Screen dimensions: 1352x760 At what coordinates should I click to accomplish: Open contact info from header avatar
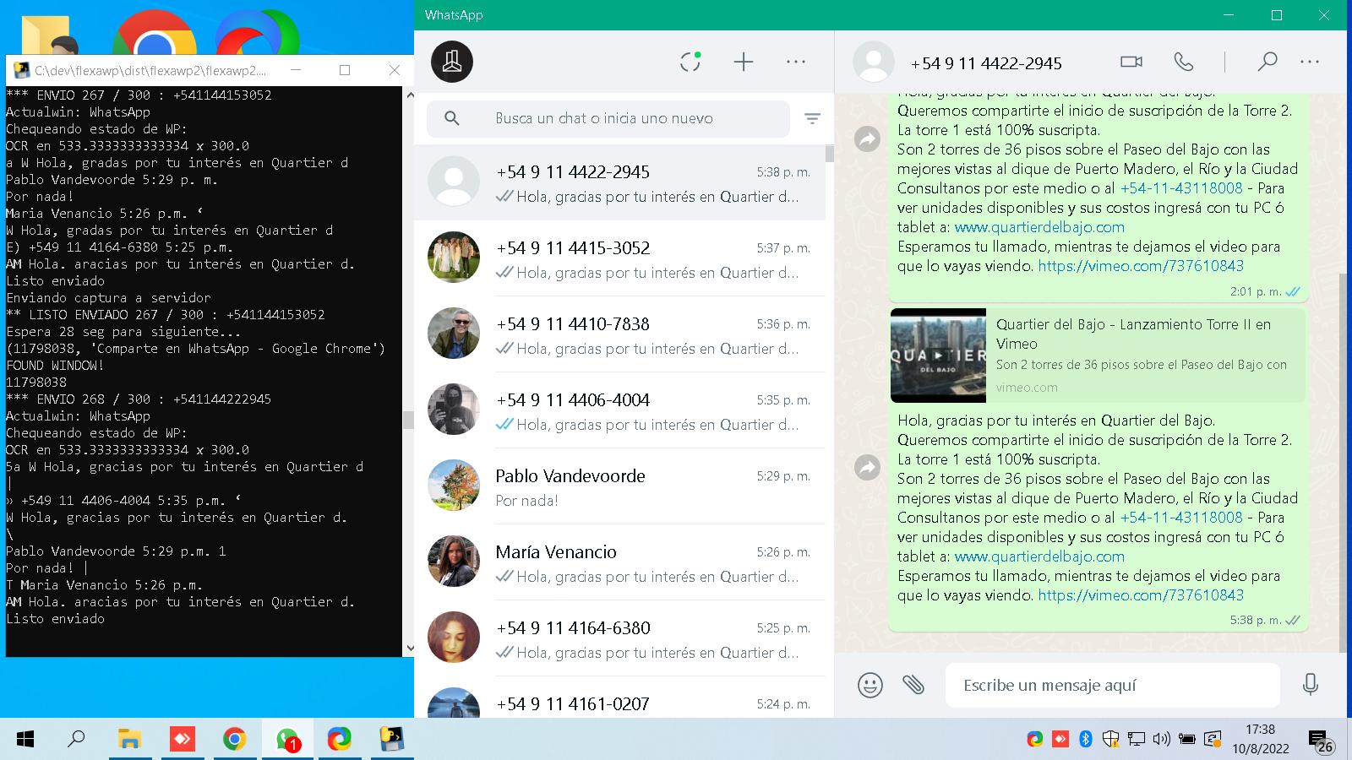874,62
